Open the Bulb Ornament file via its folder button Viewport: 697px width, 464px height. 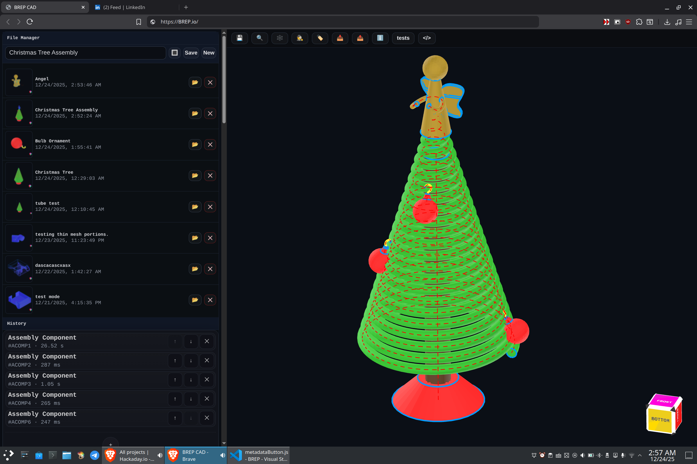pos(195,144)
